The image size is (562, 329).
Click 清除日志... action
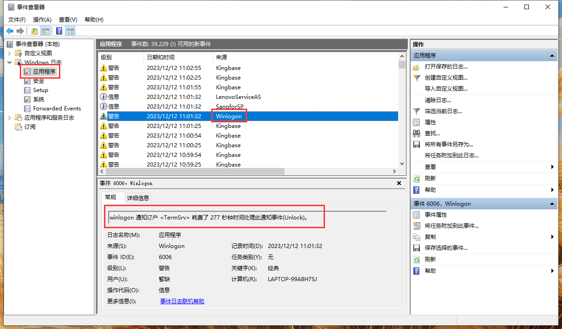(x=438, y=100)
